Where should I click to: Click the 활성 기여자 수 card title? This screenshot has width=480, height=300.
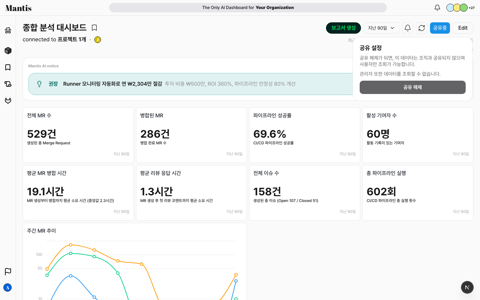coord(382,115)
